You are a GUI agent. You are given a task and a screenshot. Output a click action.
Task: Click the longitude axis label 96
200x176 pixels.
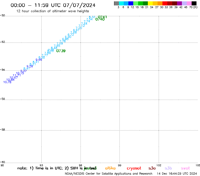click(x=81, y=165)
